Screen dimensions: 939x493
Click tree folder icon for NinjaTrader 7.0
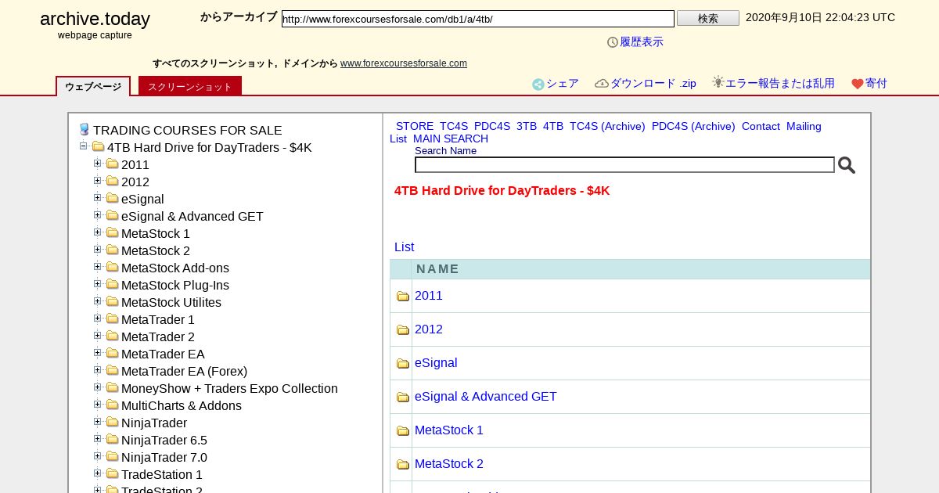112,457
